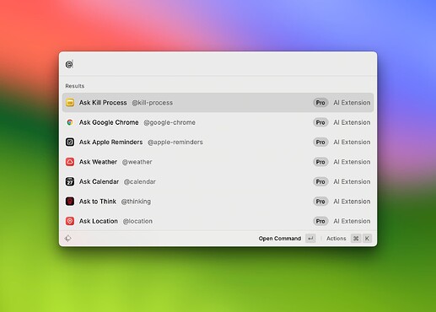Focus the search input field with @
Viewport: 436px width, 312px height.
[x=218, y=64]
